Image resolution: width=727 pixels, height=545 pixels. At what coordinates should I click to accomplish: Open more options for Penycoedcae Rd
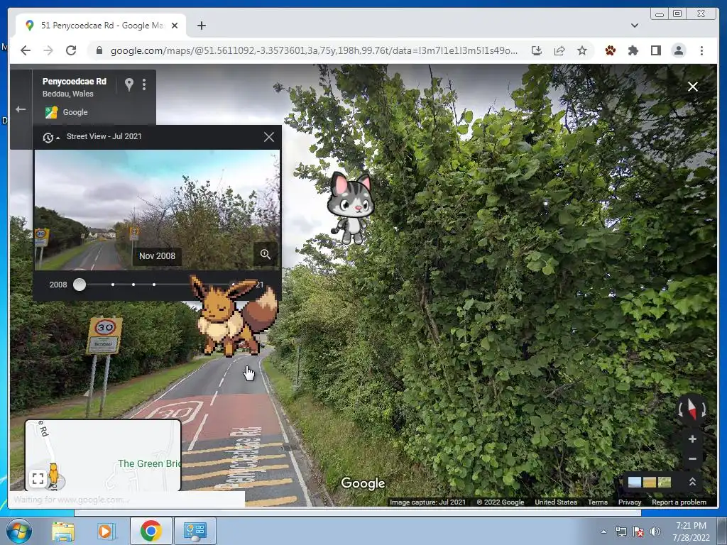pos(144,84)
